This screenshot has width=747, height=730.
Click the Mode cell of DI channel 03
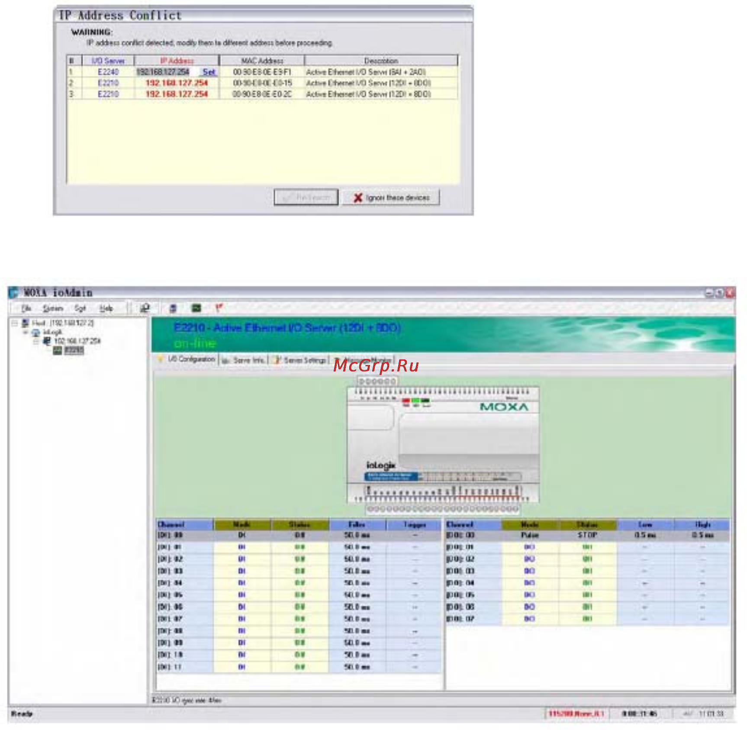click(x=242, y=571)
